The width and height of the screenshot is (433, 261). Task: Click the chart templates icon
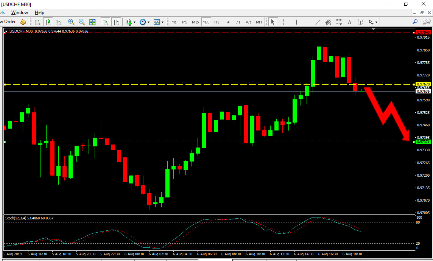click(x=157, y=22)
